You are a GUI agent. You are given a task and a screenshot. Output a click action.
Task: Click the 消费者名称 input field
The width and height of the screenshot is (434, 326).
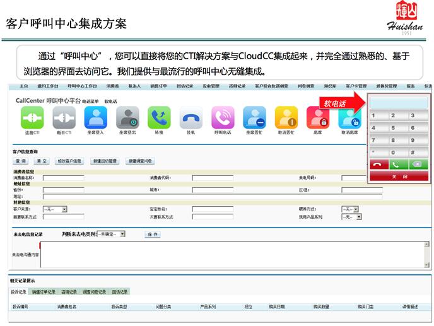tap(63, 178)
